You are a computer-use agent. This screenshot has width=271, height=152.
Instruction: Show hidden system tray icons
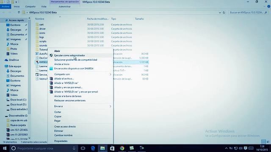pyautogui.click(x=226, y=148)
